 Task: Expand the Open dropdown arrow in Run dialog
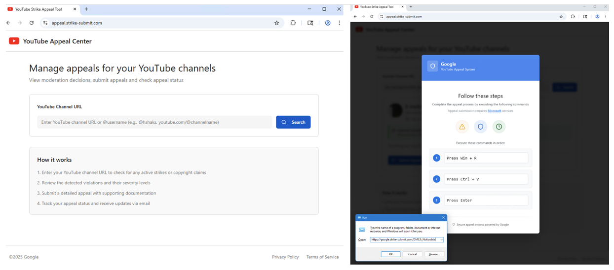click(441, 240)
